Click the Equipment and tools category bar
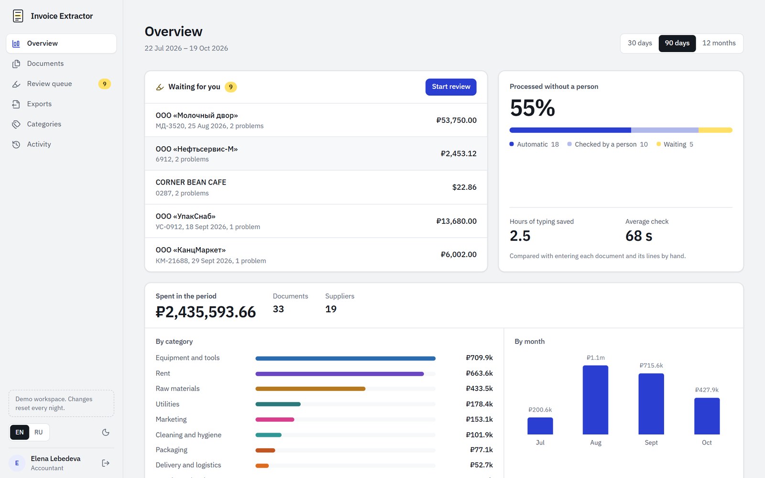The height and width of the screenshot is (478, 765). (345, 358)
